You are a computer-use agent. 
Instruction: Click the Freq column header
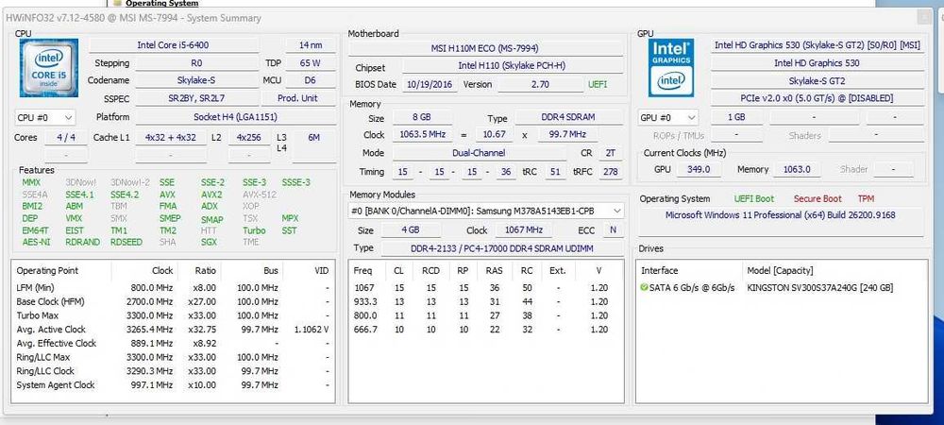[368, 271]
